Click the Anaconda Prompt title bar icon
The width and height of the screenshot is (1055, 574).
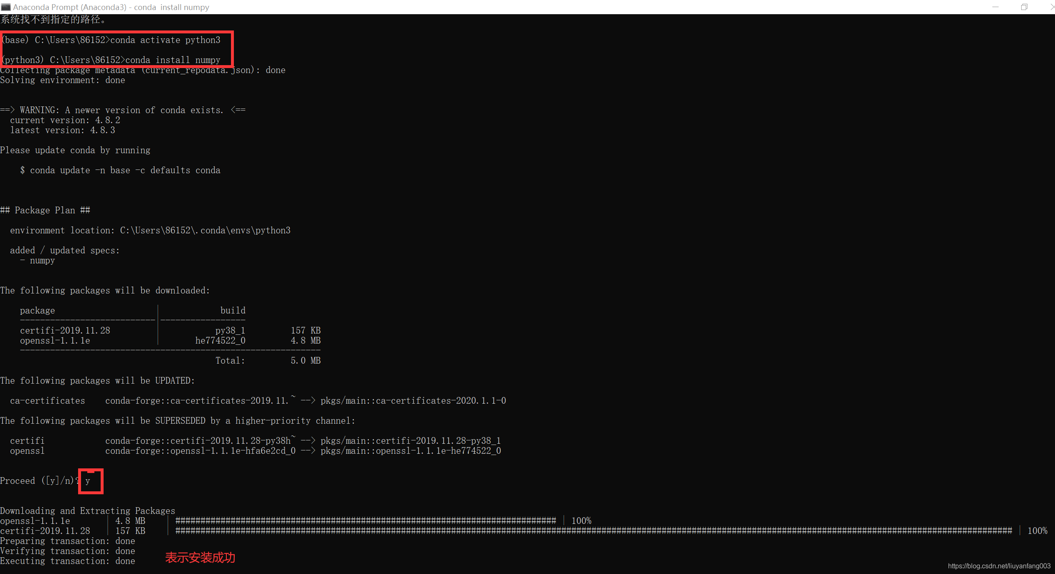[6, 7]
